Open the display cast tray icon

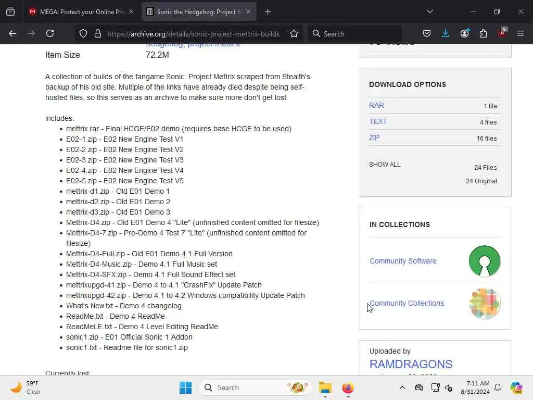[435, 387]
